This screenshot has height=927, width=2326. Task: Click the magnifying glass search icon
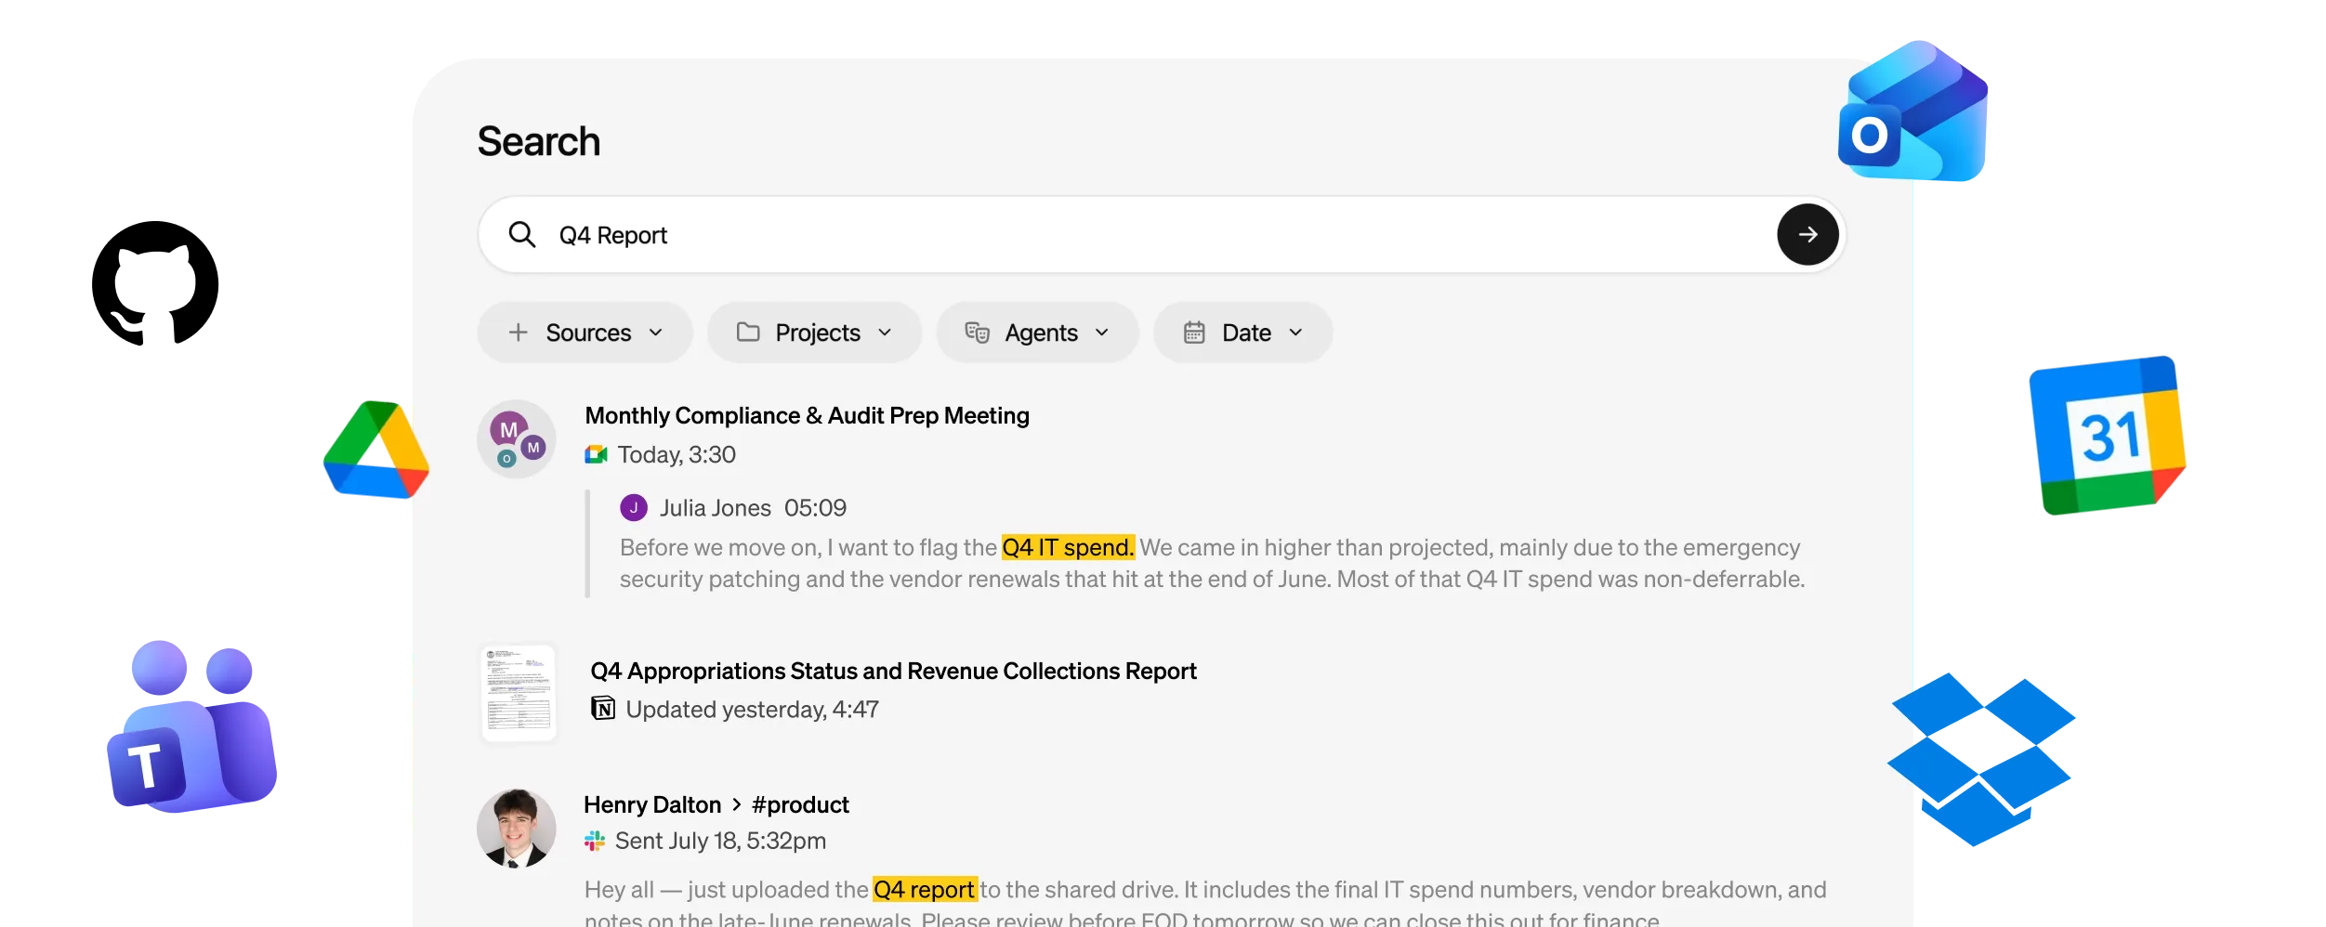522,235
